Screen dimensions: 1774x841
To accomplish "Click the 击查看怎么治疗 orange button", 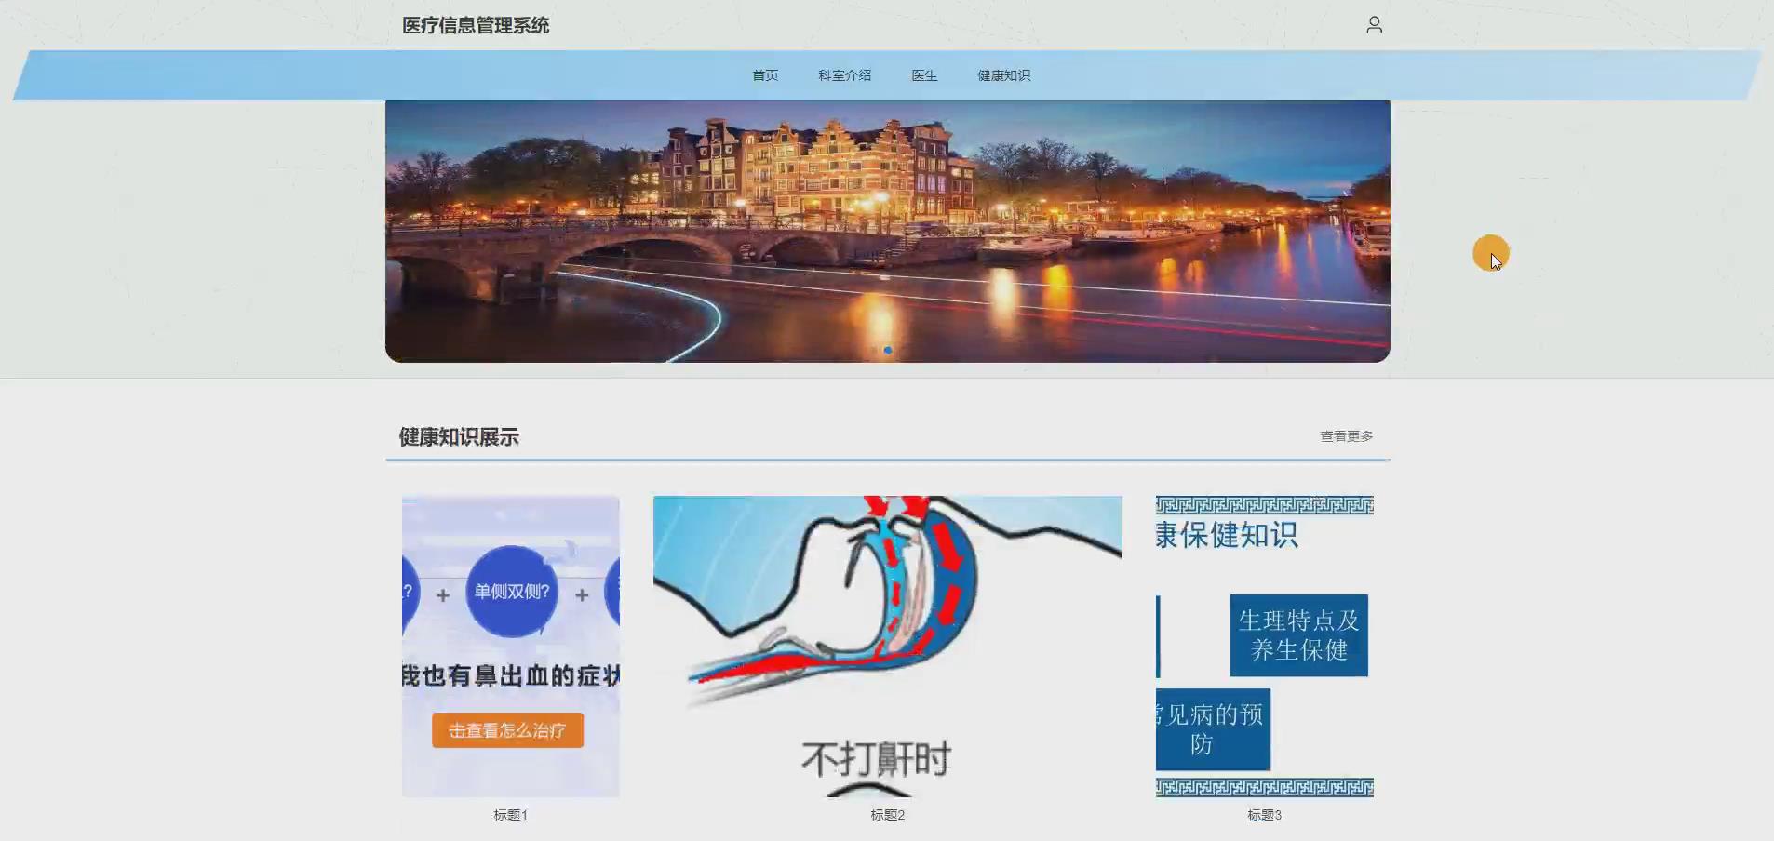I will tap(507, 730).
